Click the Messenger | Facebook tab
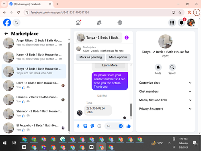The width and height of the screenshot is (201, 151). point(30,4)
